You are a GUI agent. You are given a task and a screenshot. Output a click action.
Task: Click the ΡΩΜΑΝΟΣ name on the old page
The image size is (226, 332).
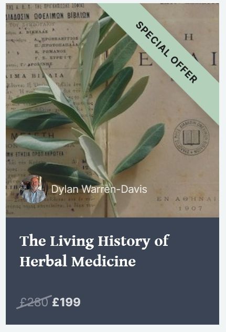pos(53,51)
